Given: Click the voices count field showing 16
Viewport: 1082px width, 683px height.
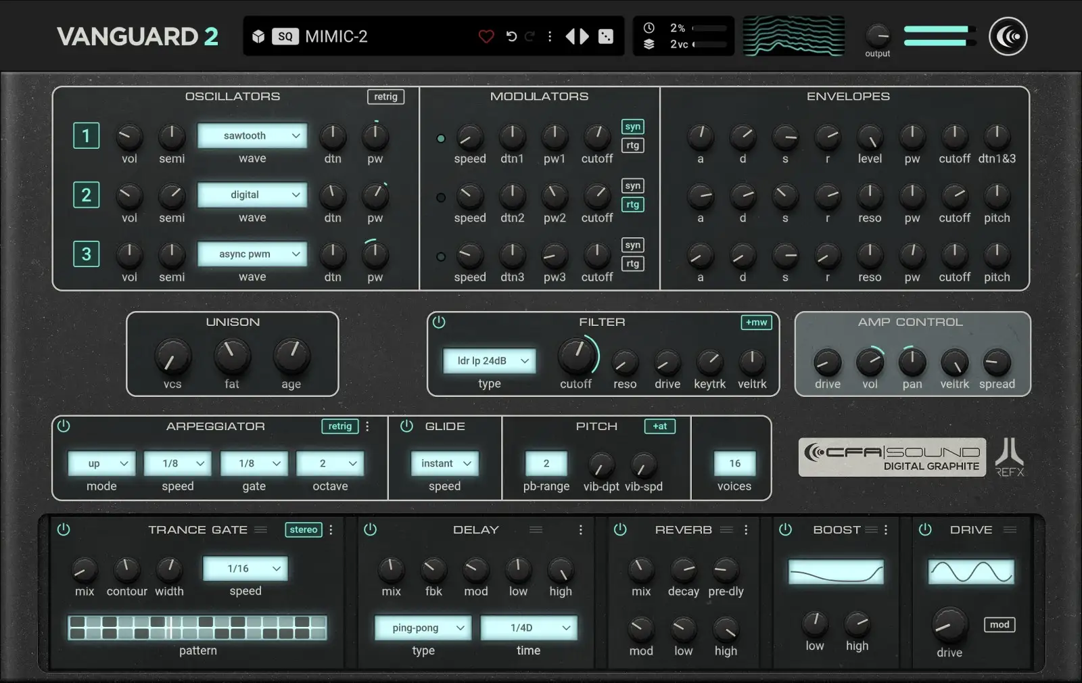Looking at the screenshot, I should (734, 463).
